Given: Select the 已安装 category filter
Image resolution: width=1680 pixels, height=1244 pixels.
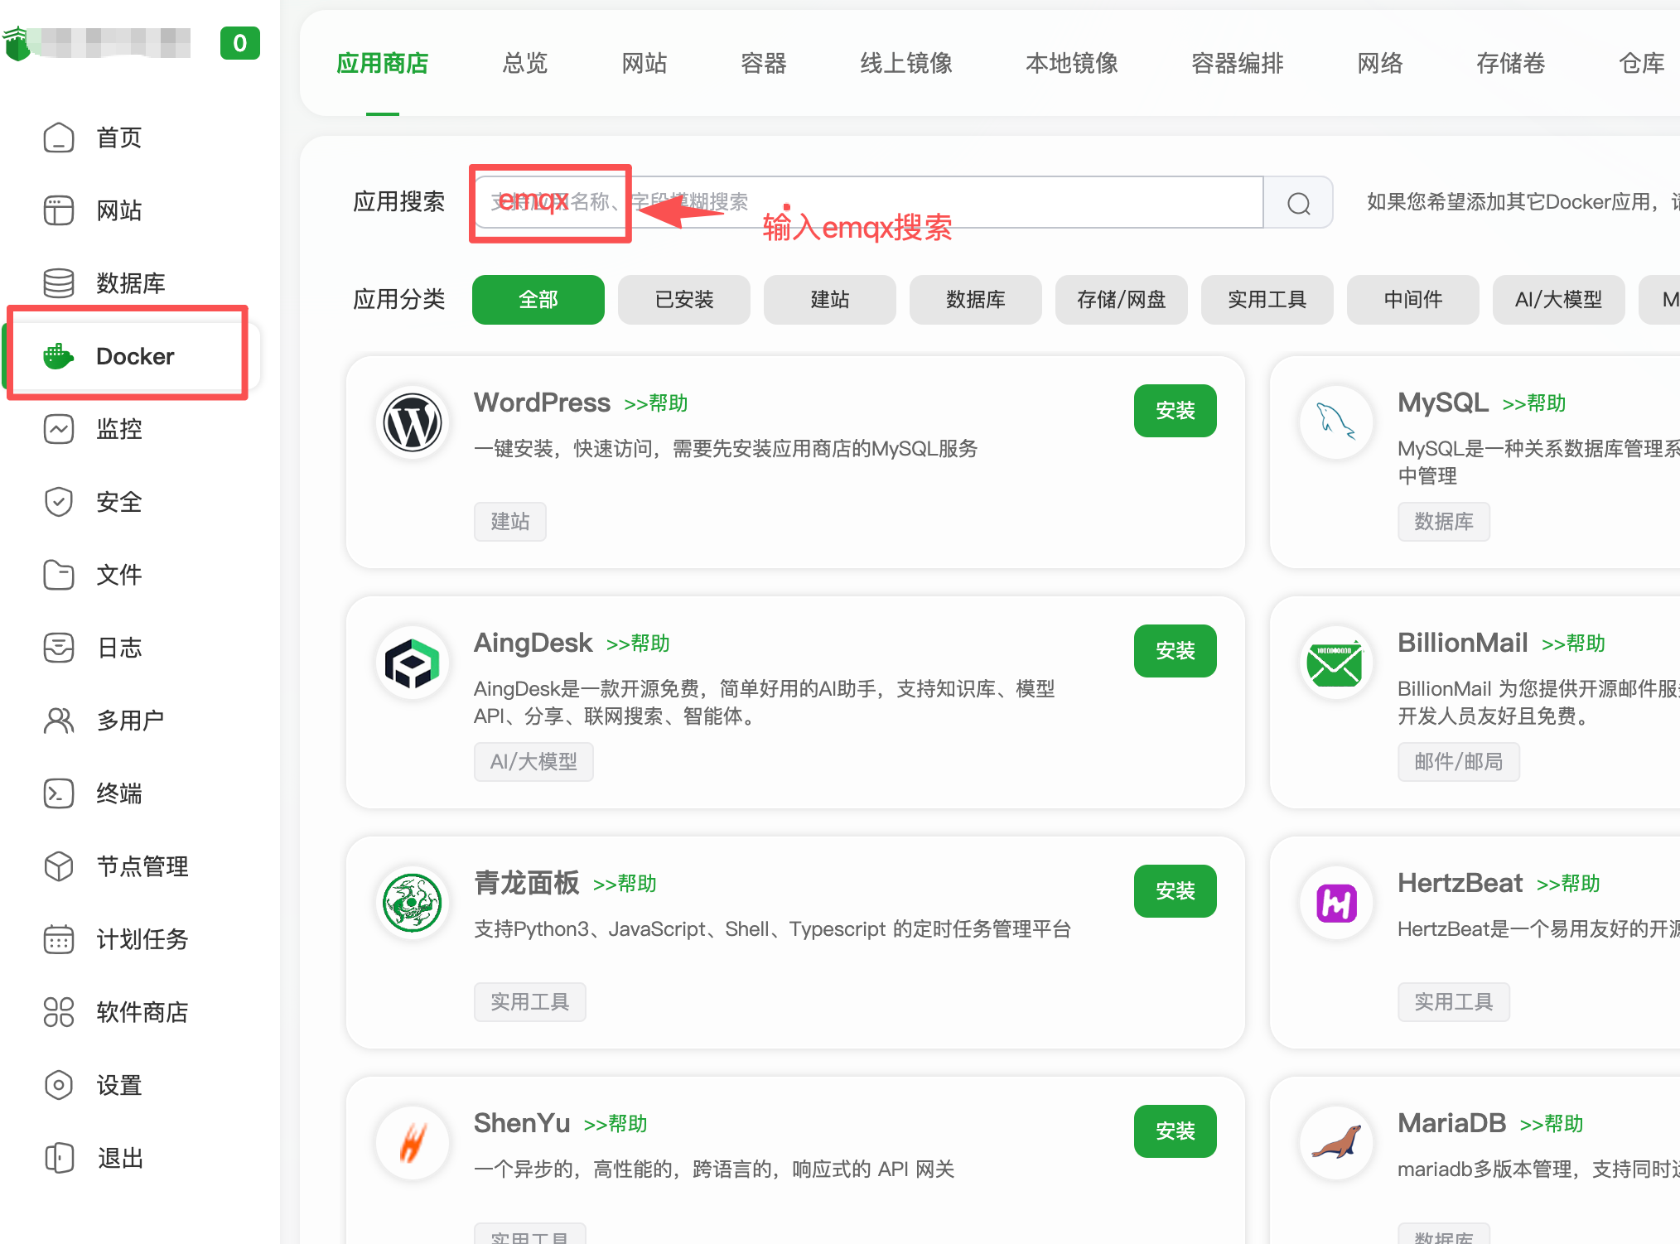Looking at the screenshot, I should point(684,300).
